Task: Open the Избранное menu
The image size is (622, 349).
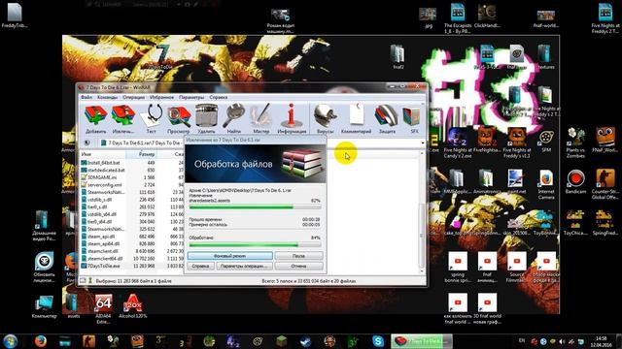Action: click(162, 97)
